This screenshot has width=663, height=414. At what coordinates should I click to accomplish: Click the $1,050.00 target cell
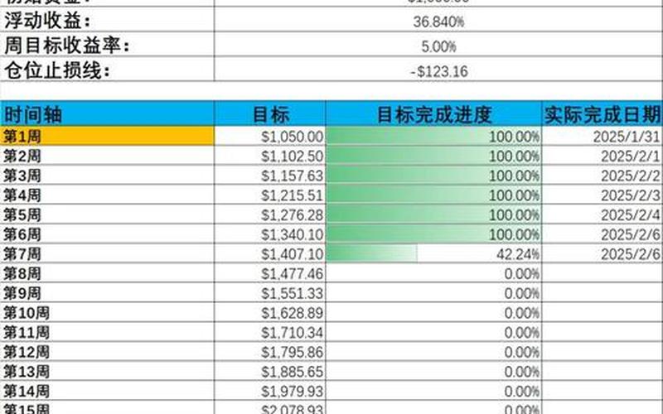270,136
